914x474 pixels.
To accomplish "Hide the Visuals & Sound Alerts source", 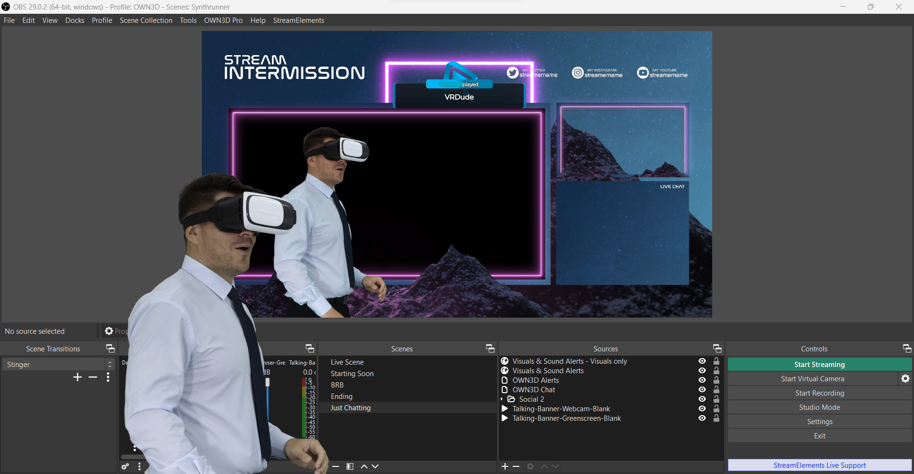I will pos(702,370).
